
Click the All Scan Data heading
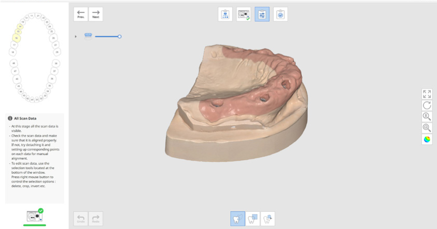(25, 118)
